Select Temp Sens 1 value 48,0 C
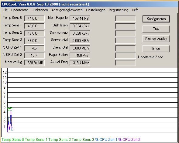The image size is (179, 143). coord(34,26)
